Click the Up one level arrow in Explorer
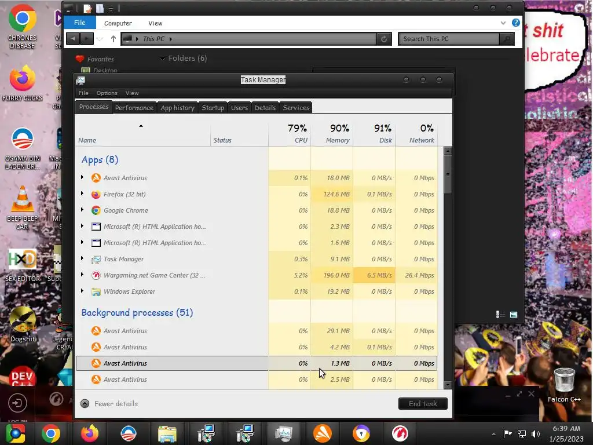Screen dimensions: 593x445 tap(113, 39)
